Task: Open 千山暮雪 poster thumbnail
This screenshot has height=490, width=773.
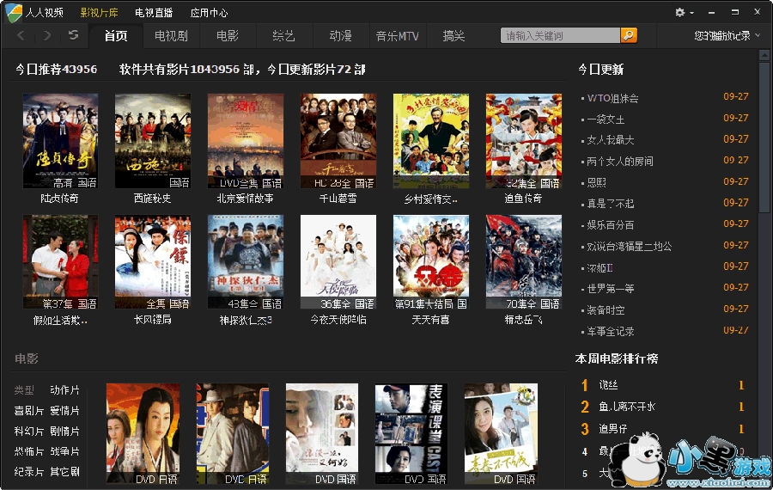Action: click(338, 141)
